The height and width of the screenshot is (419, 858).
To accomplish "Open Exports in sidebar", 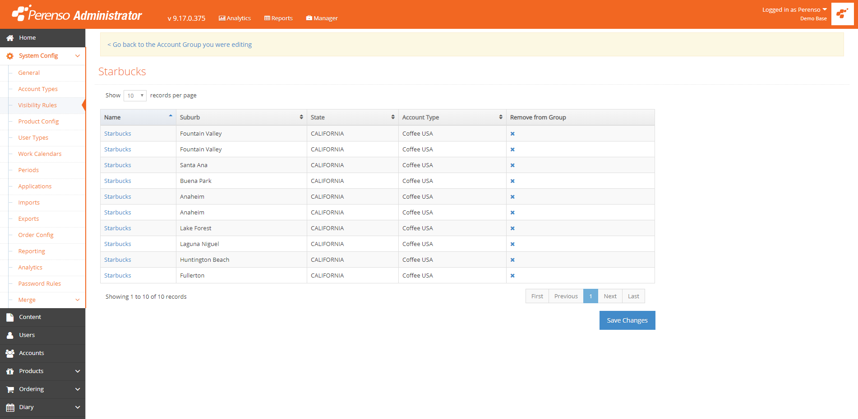I will click(x=28, y=219).
